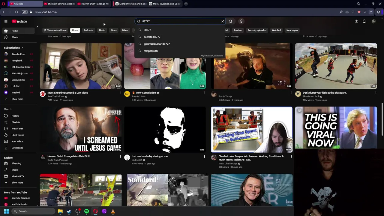Reload the page
This screenshot has width=384, height=216.
[x=16, y=12]
